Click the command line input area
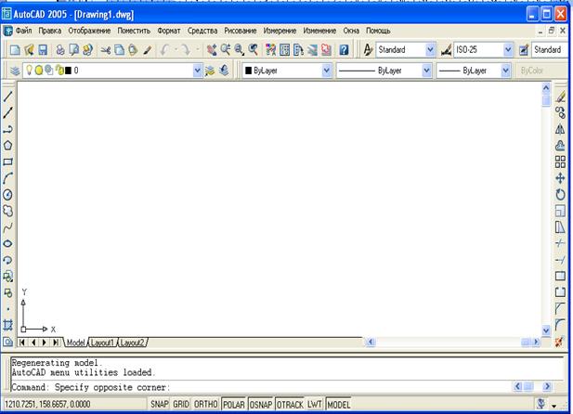This screenshot has width=573, height=414. [261, 387]
